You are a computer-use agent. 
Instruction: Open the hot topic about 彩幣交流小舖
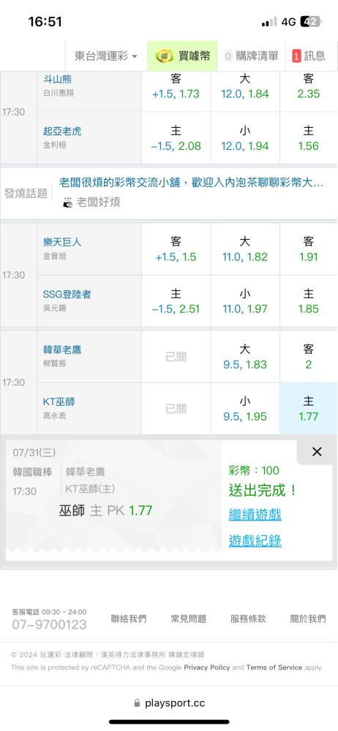click(191, 182)
